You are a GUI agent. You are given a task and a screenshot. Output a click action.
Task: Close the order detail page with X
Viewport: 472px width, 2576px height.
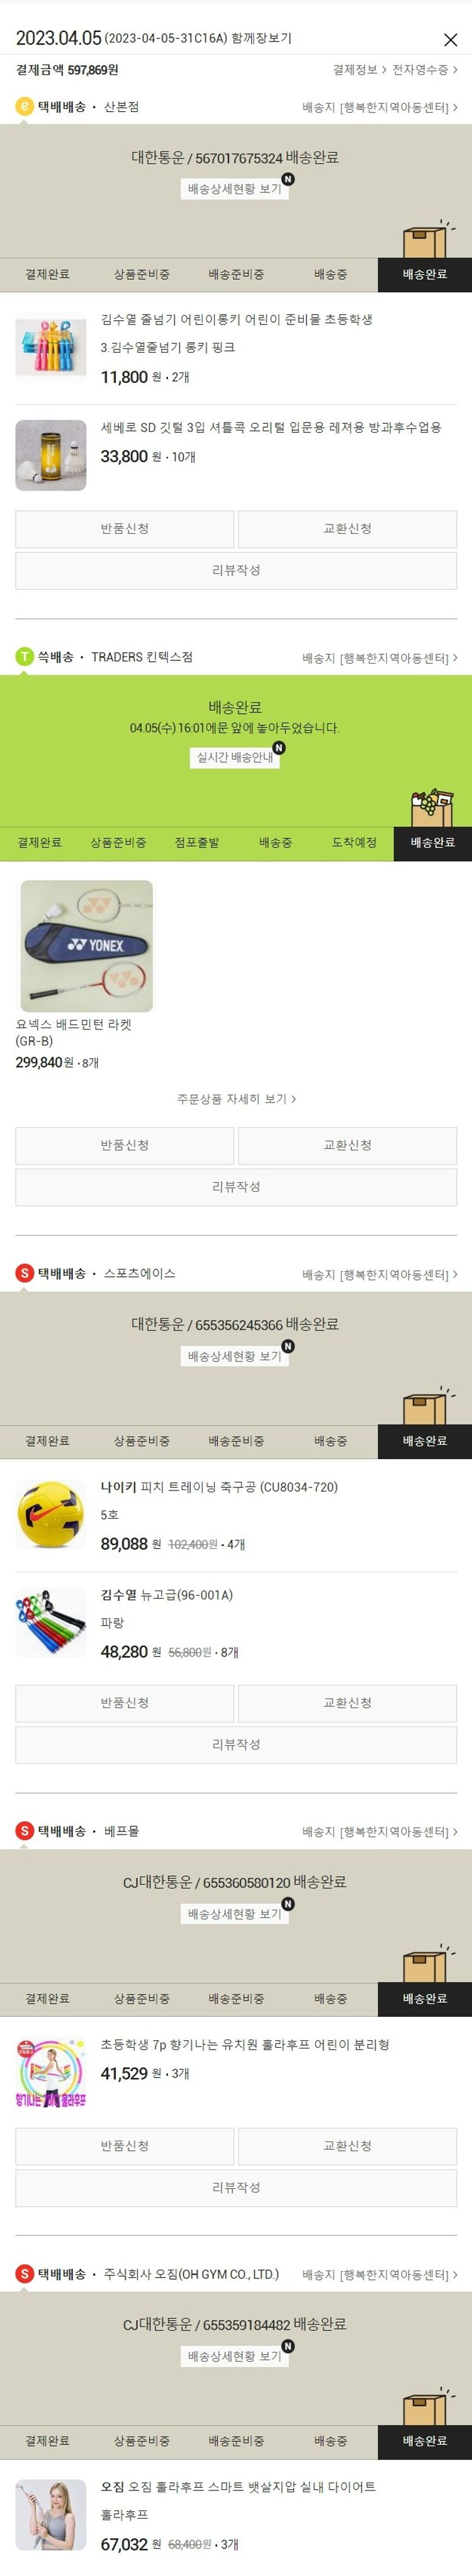pos(450,40)
